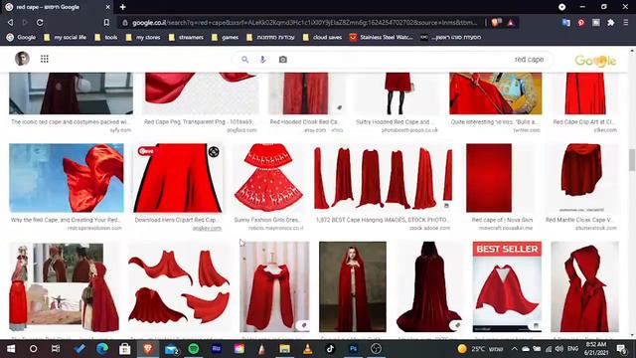Open File Explorer from the taskbar
Image resolution: width=636 pixels, height=358 pixels.
pyautogui.click(x=285, y=349)
